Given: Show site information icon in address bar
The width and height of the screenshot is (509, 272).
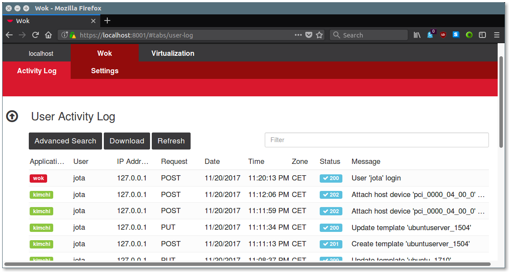Looking at the screenshot, I should point(65,35).
